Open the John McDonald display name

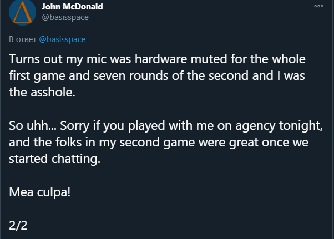coord(72,6)
